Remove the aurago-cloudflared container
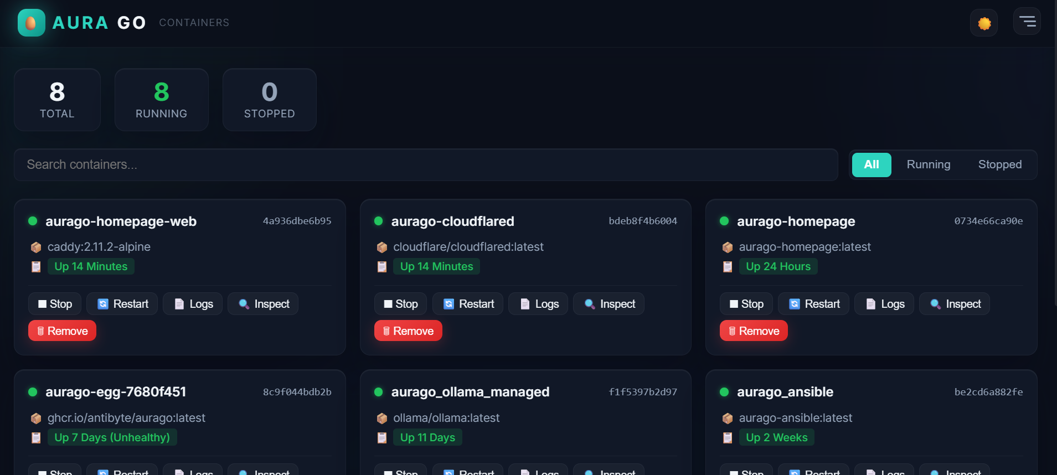 pos(408,331)
